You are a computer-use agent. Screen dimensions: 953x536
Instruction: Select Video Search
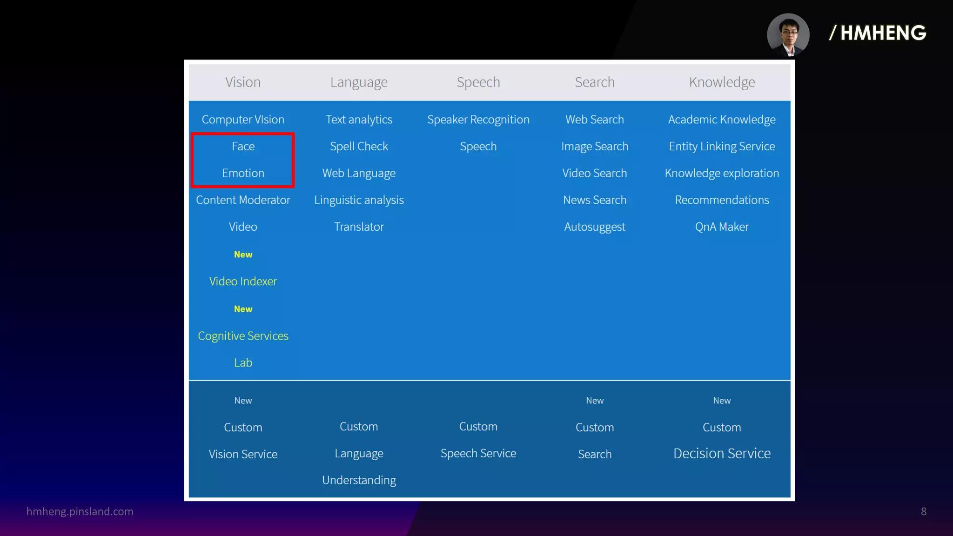[x=595, y=173]
